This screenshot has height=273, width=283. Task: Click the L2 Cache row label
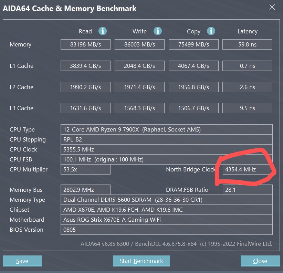21,87
